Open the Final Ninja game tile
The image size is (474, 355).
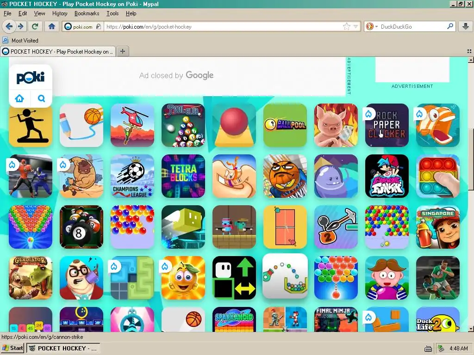(x=336, y=319)
